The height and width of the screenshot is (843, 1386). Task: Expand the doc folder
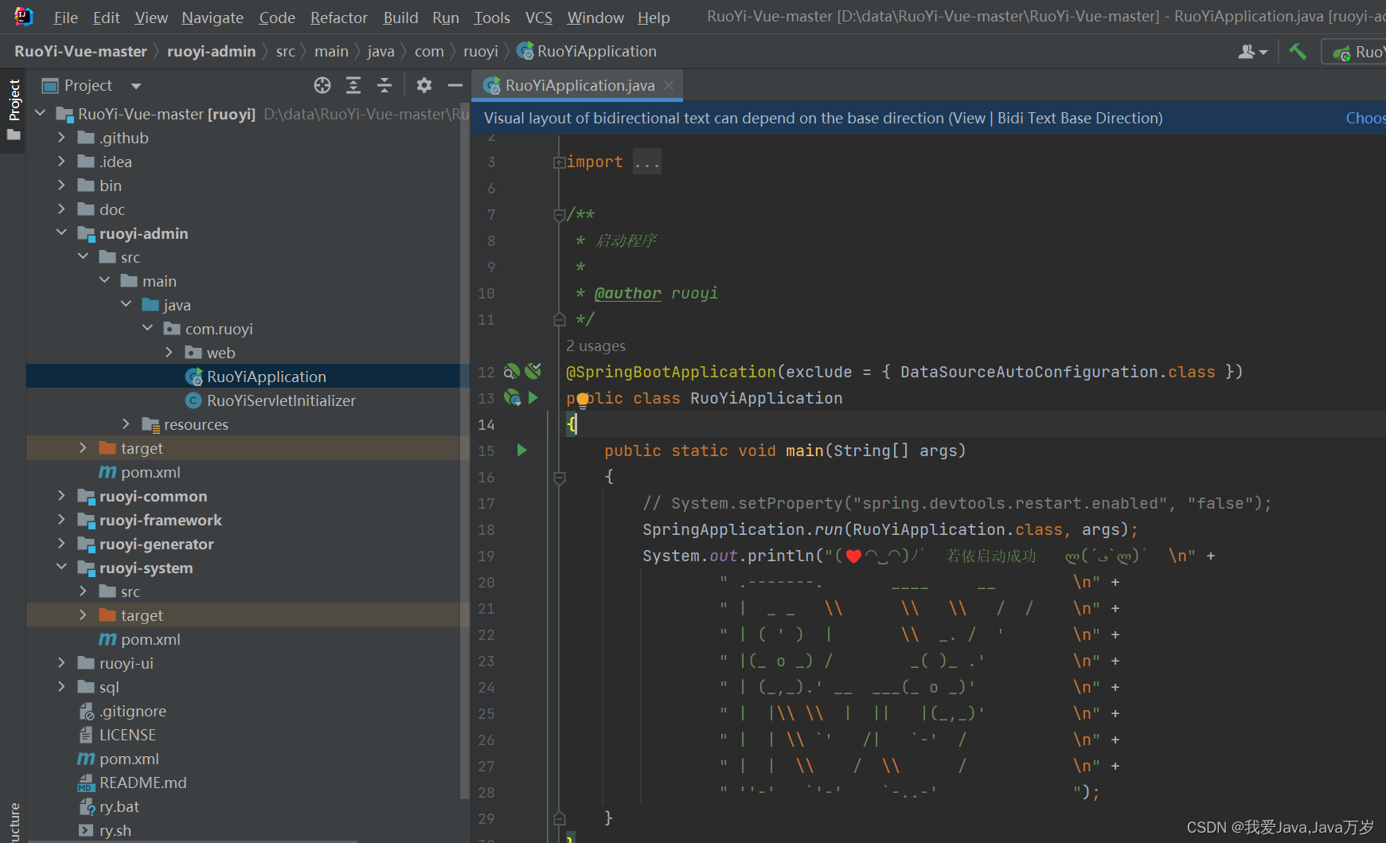[61, 209]
